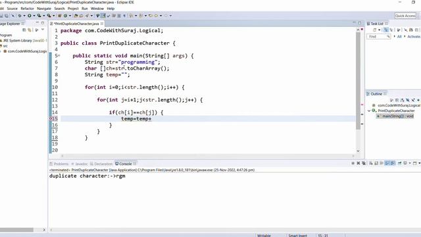The width and height of the screenshot is (421, 237).
Task: Click the Activate link in Task List
Action: 414,36
